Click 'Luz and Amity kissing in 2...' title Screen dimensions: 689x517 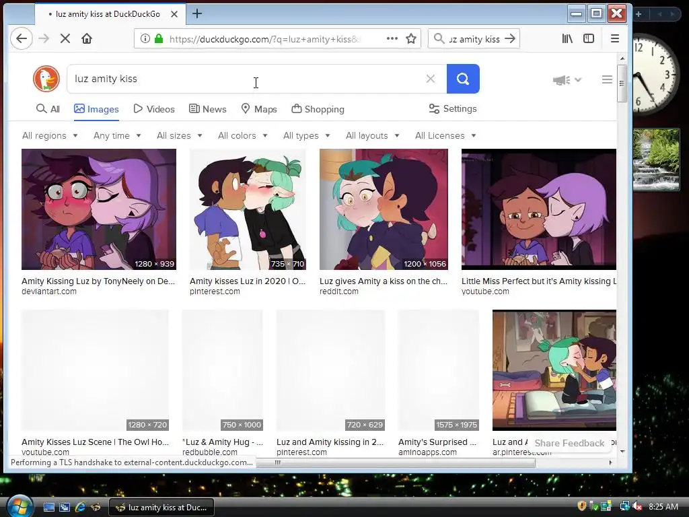coord(330,442)
